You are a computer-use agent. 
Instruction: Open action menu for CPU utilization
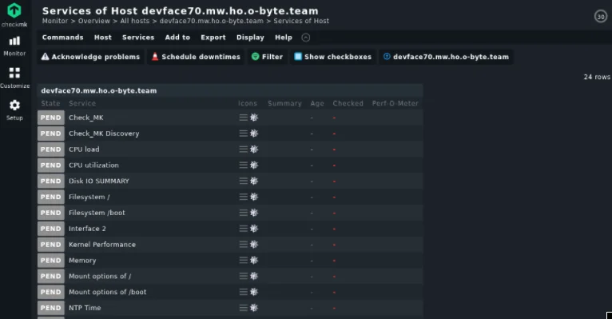click(243, 165)
